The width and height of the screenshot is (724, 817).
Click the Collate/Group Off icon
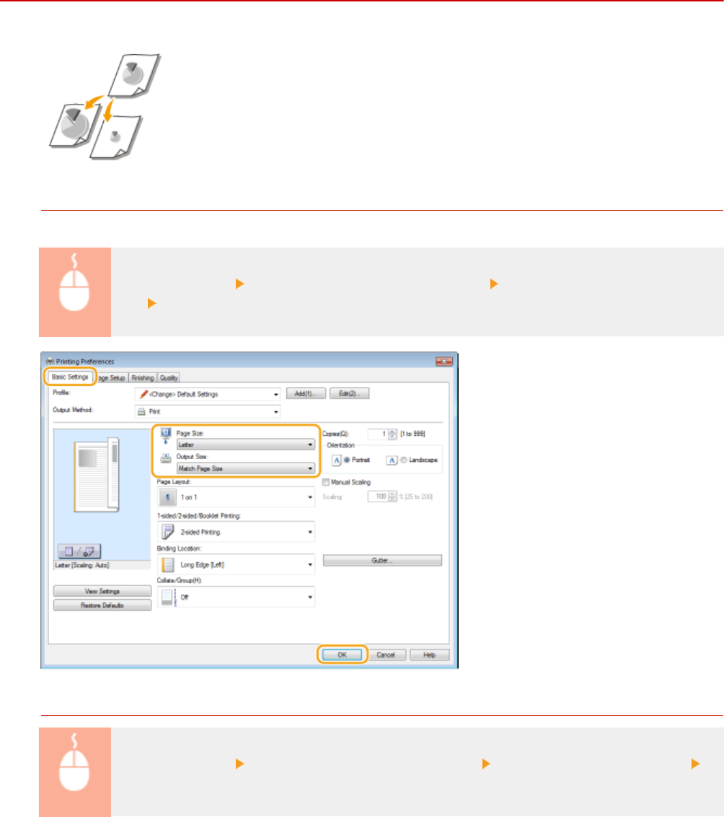(x=167, y=597)
